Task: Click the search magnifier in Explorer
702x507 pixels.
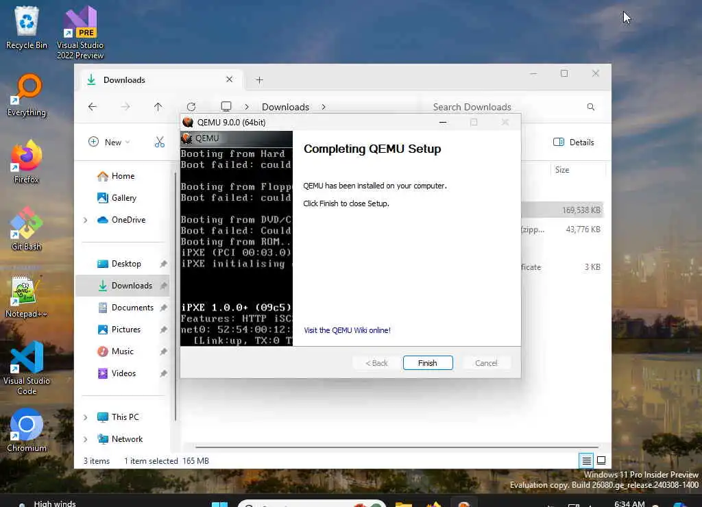Action: [590, 106]
